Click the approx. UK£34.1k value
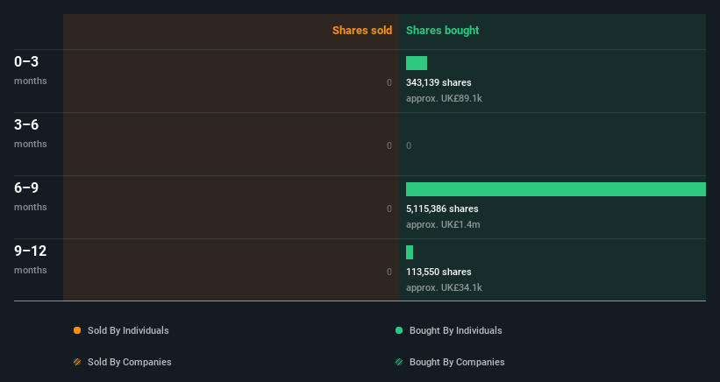The height and width of the screenshot is (382, 720). [444, 287]
